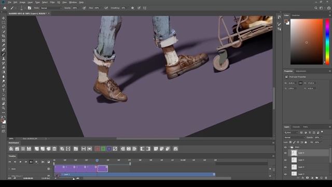Click the Search icon in the top-right

click(316, 8)
